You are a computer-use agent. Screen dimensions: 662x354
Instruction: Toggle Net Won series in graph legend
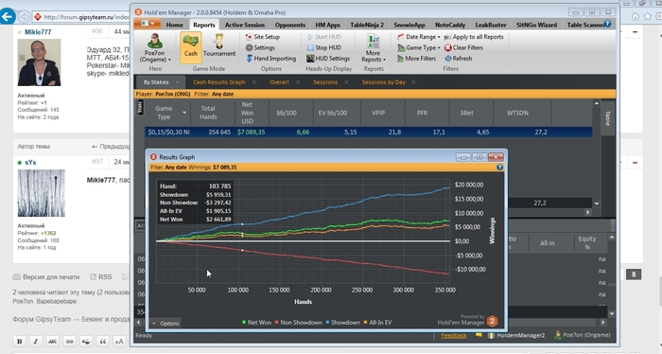point(256,323)
